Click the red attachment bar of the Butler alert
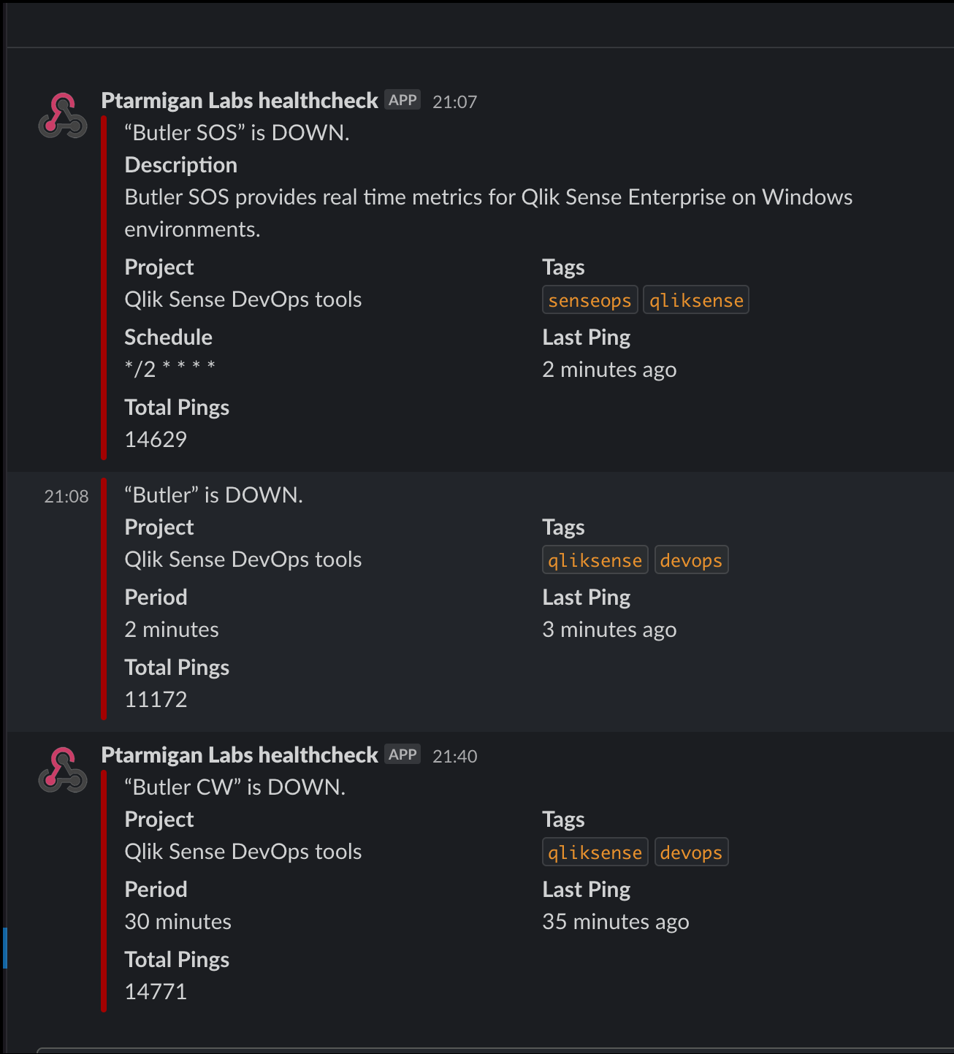Screen dimensions: 954x1054 (104, 599)
